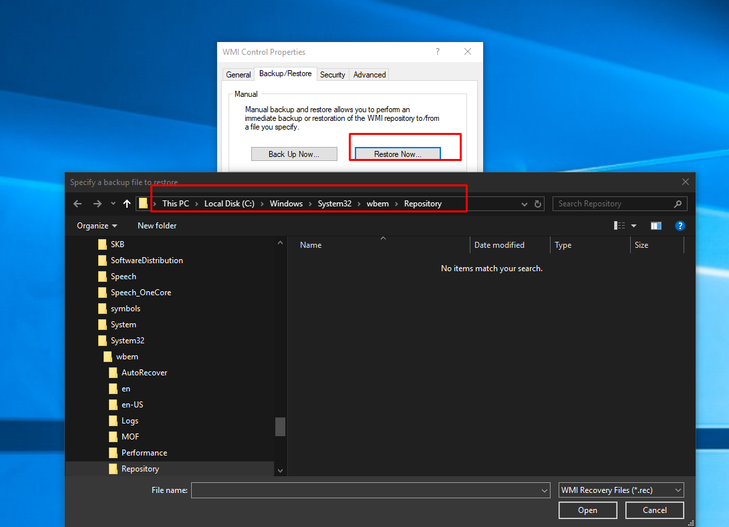Select the AutoRecover folder
The width and height of the screenshot is (729, 527).
point(144,372)
